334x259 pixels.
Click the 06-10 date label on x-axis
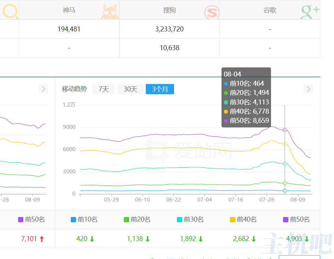(142, 200)
